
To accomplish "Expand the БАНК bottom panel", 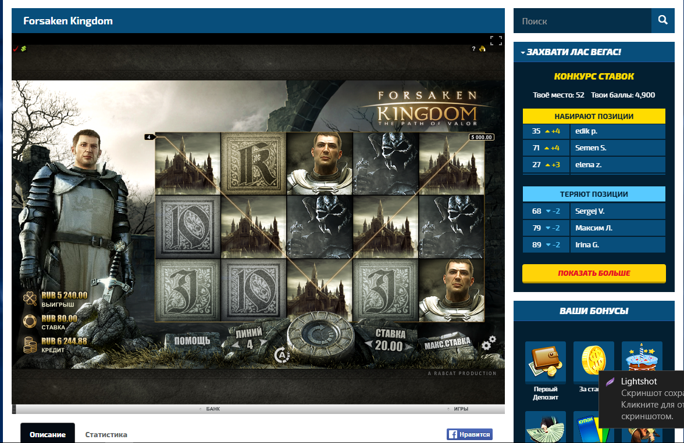I will 210,409.
